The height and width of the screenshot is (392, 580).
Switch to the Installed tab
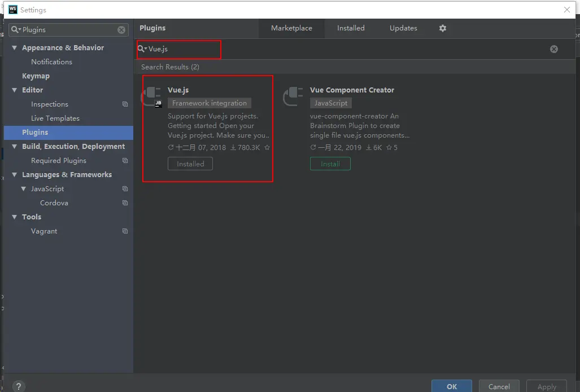(351, 28)
